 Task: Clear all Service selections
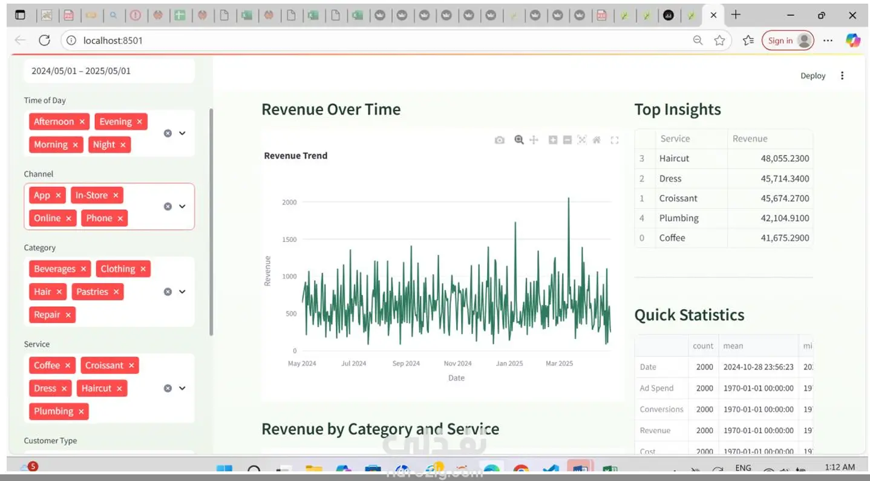tap(168, 388)
